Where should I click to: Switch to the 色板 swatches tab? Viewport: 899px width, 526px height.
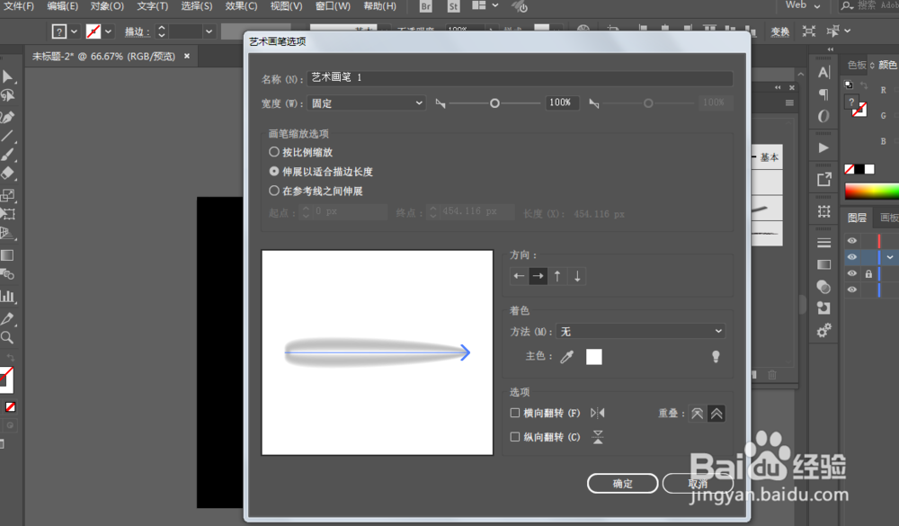(x=857, y=65)
